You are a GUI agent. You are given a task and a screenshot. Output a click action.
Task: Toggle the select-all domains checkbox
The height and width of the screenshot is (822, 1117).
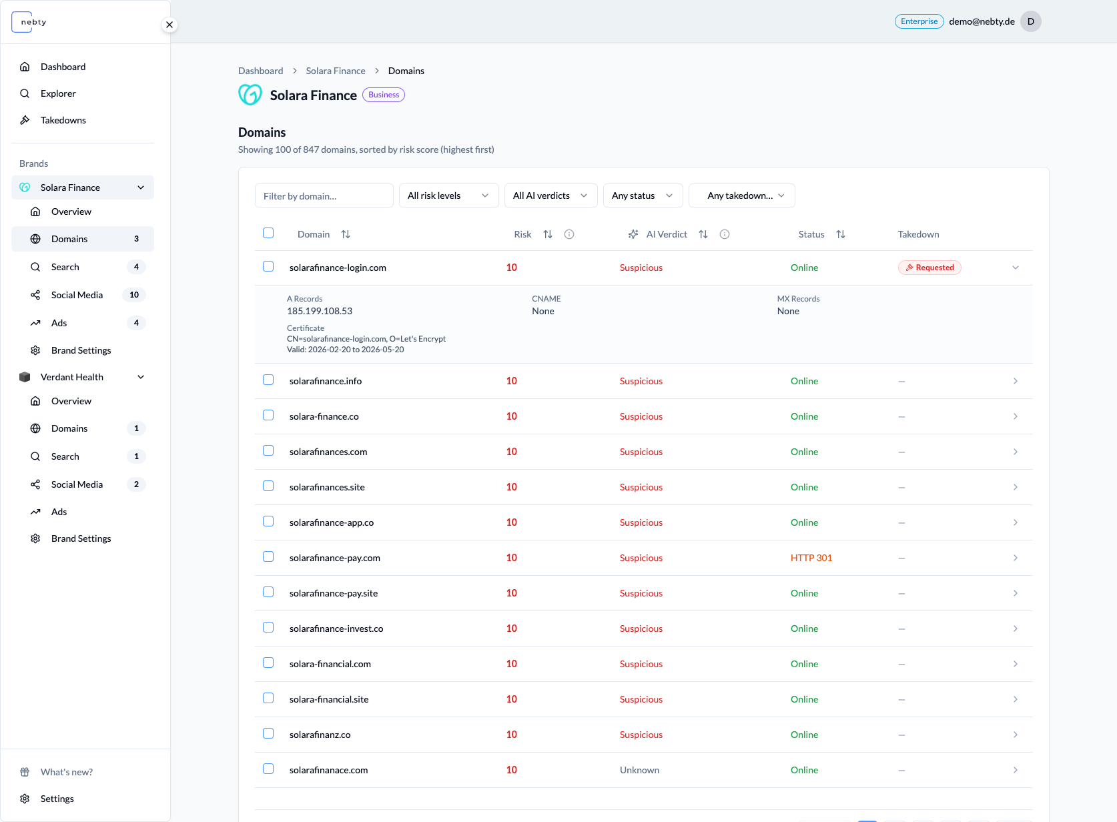pos(268,233)
